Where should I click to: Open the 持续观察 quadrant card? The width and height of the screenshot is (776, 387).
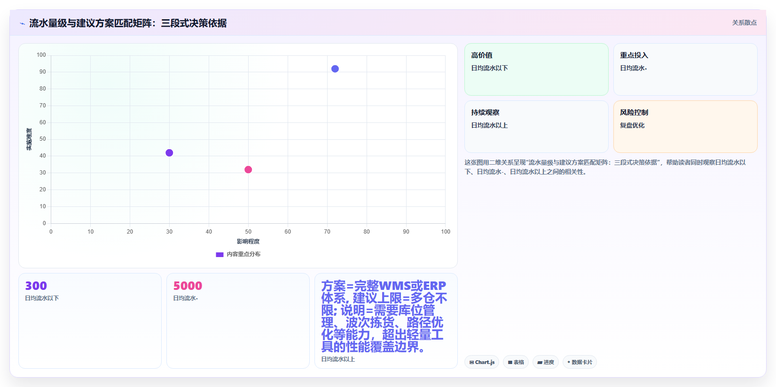[536, 127]
